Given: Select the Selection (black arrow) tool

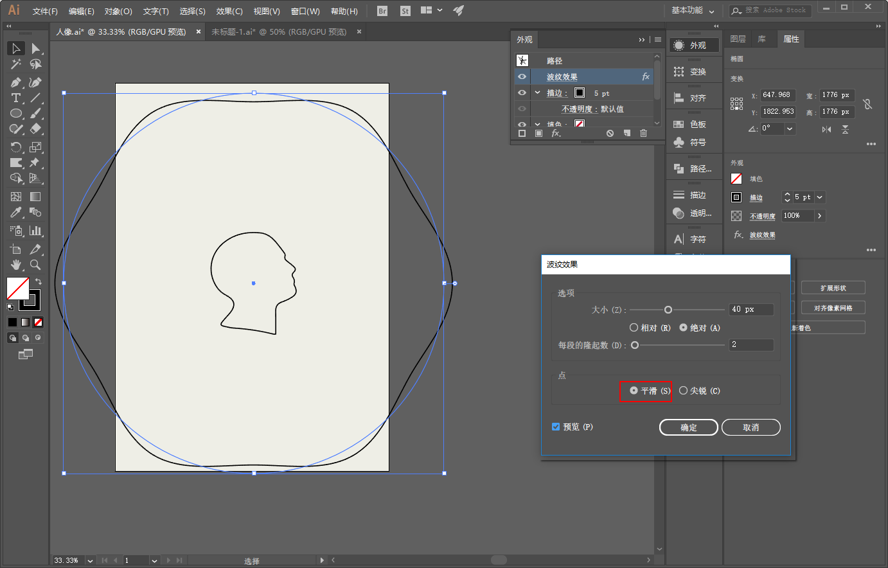Looking at the screenshot, I should click(16, 48).
